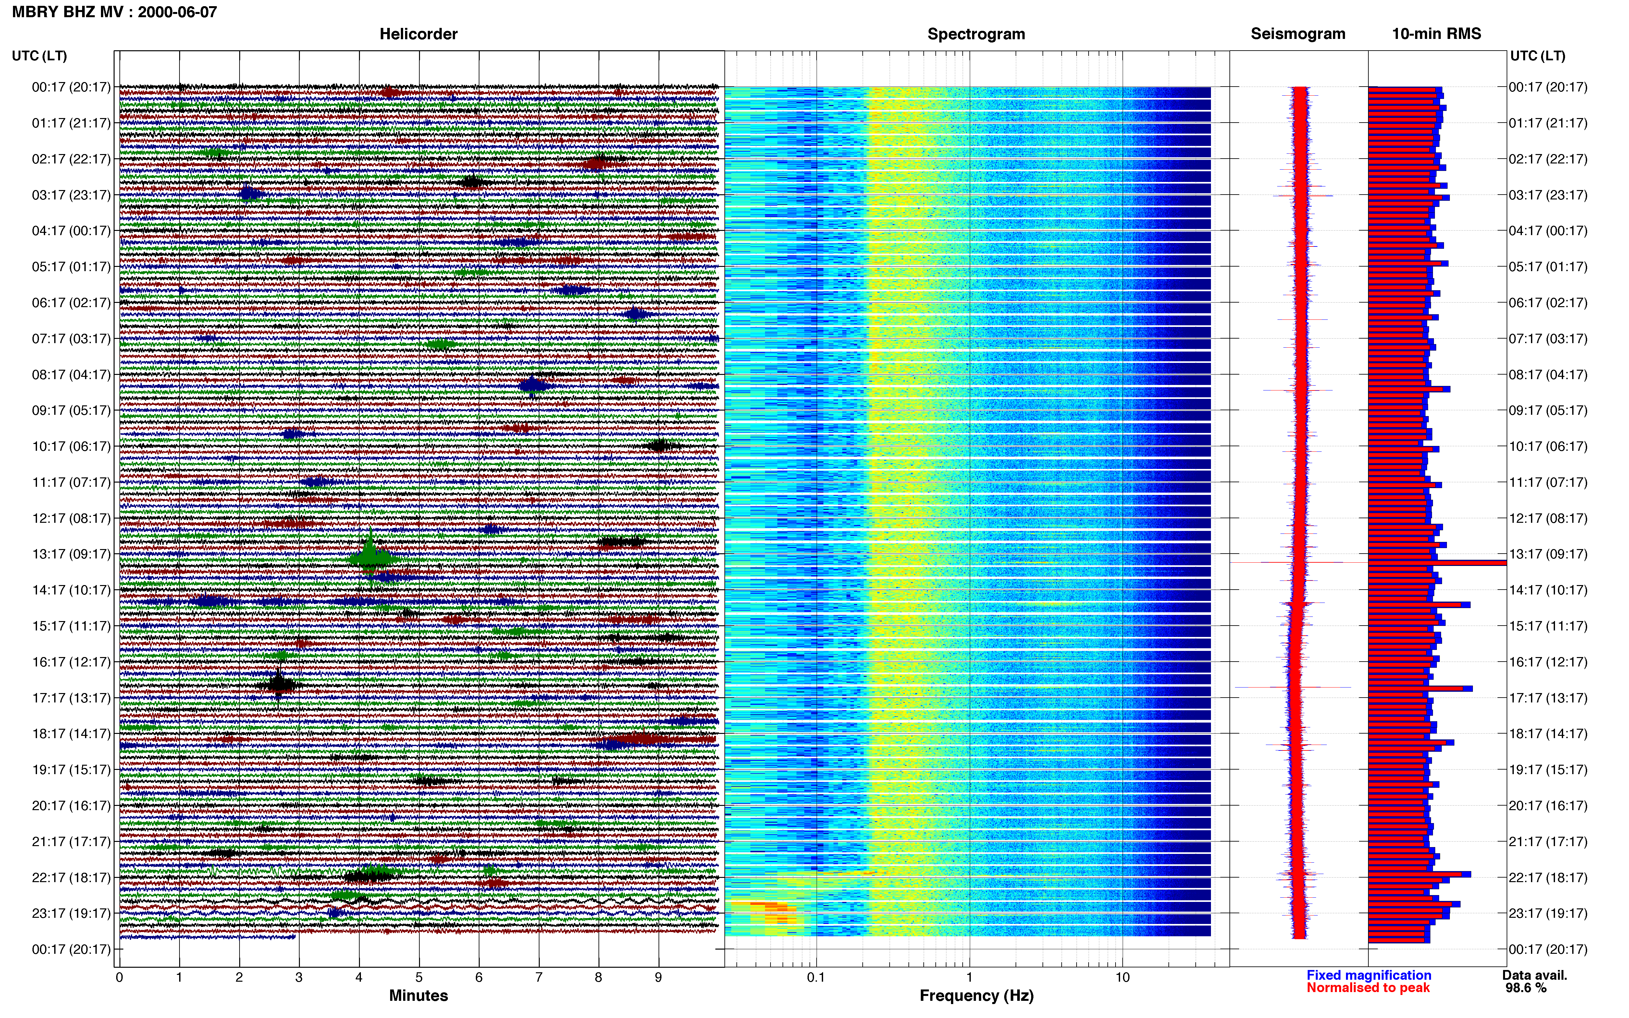Click the Normalised to peak legend text
The height and width of the screenshot is (1018, 1629).
(1368, 988)
